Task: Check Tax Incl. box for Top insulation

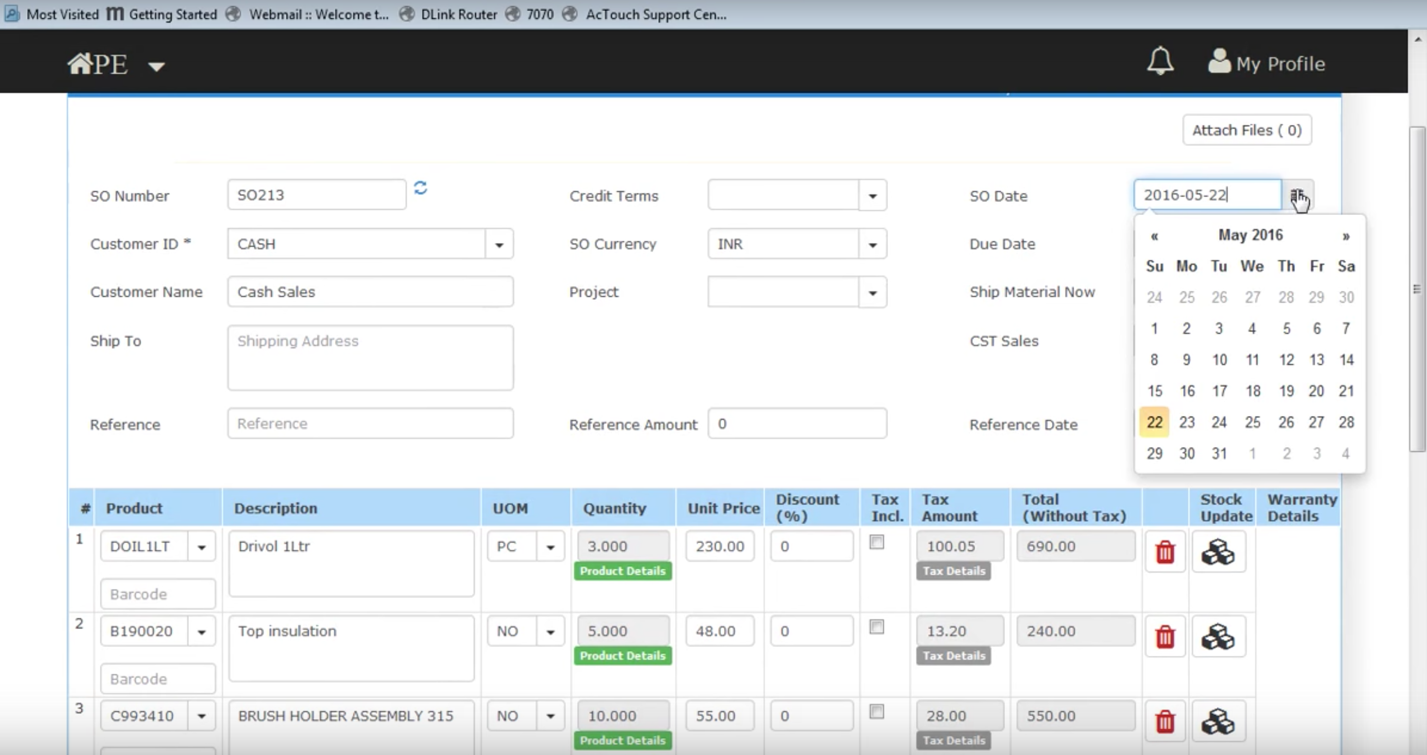Action: tap(877, 627)
